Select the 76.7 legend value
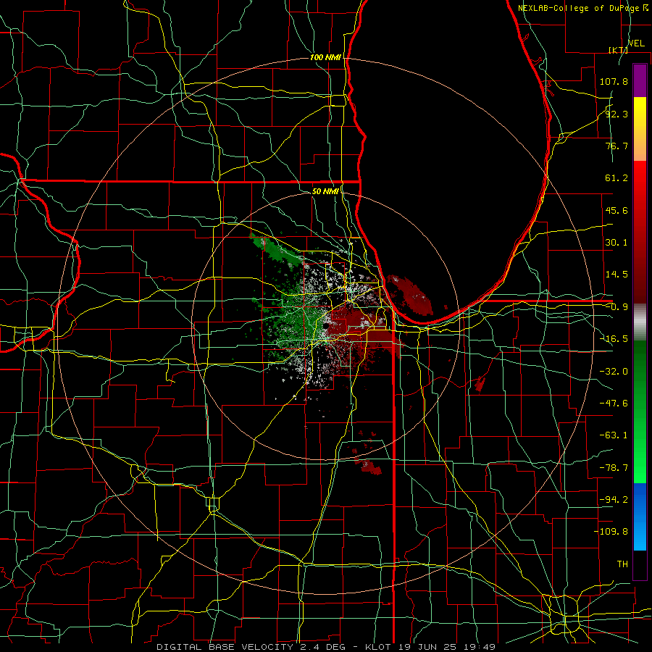The height and width of the screenshot is (652, 652). [x=617, y=146]
